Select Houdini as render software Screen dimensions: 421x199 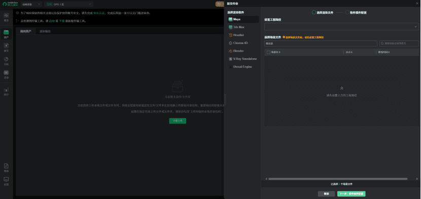(243, 35)
